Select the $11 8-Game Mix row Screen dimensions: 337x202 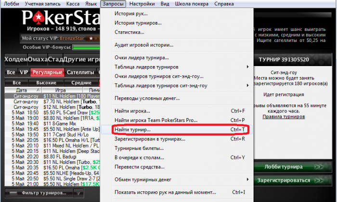click(52, 123)
